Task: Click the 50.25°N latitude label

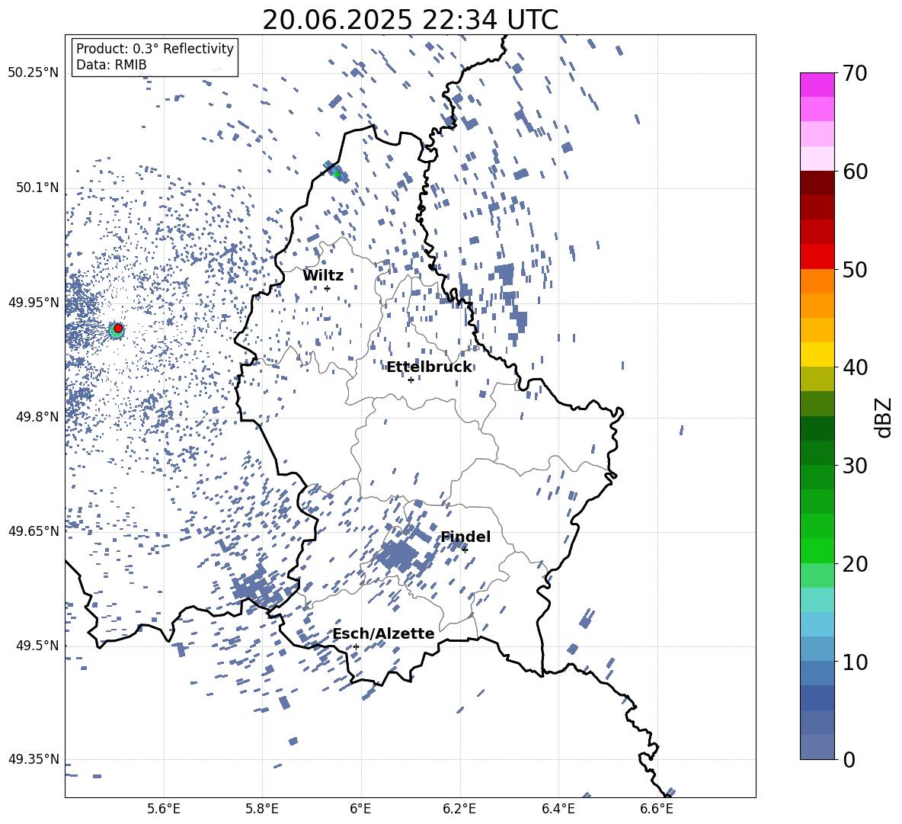Action: pos(34,73)
